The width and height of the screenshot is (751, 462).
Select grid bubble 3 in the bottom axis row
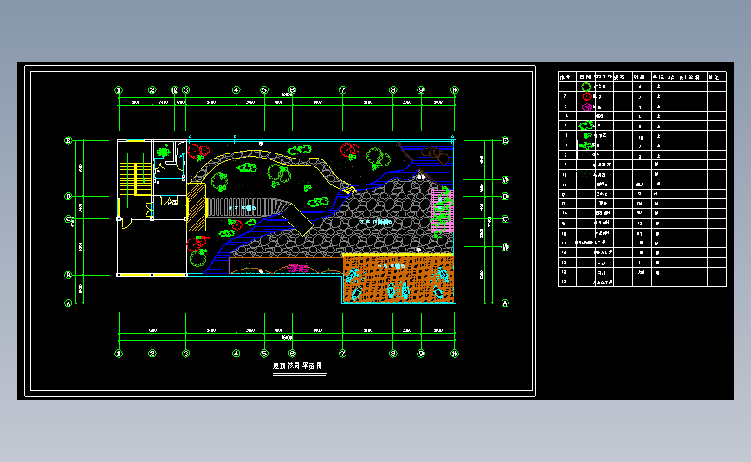[186, 354]
